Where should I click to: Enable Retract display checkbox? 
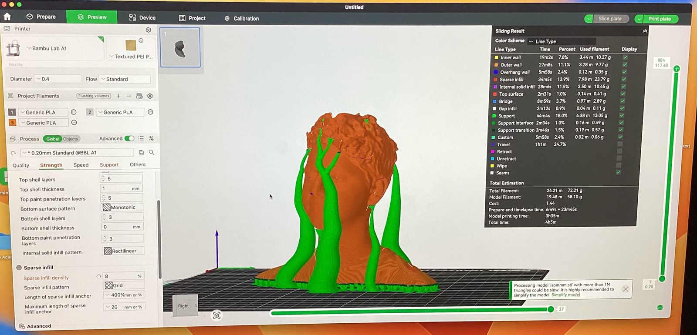tap(619, 151)
